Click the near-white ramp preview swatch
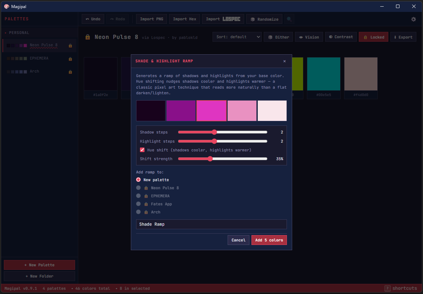423x294 pixels. [272, 111]
